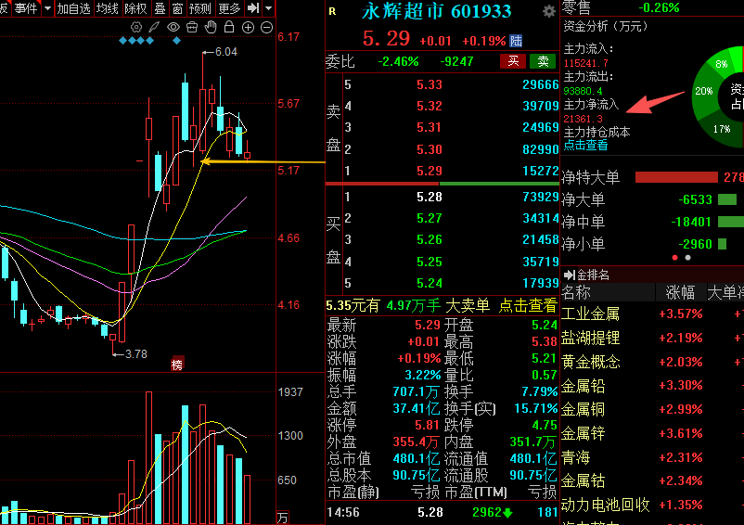Screen dimensions: 744x525
Task: Expand the dropdown arrow after arrow-to-bar icon
Action: [x=268, y=8]
